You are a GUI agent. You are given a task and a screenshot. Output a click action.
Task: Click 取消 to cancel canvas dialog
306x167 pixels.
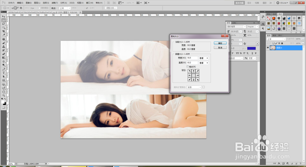220,48
